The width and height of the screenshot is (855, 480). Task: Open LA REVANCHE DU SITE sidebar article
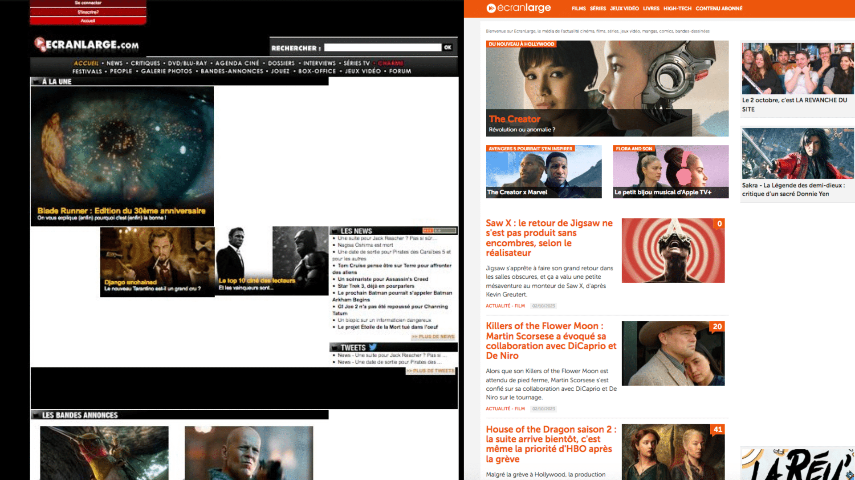point(798,79)
